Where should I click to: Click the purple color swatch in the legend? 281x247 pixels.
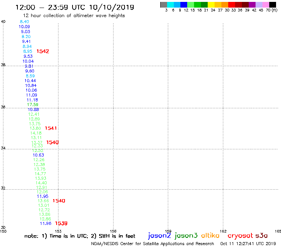tap(252, 5)
